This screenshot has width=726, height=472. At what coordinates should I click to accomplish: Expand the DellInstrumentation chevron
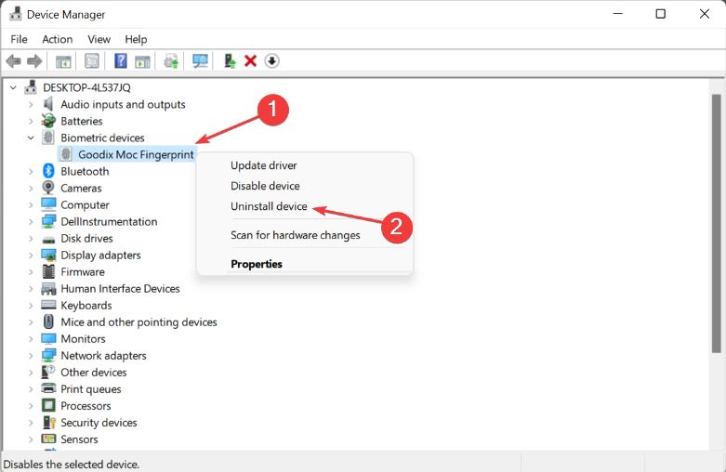point(31,222)
